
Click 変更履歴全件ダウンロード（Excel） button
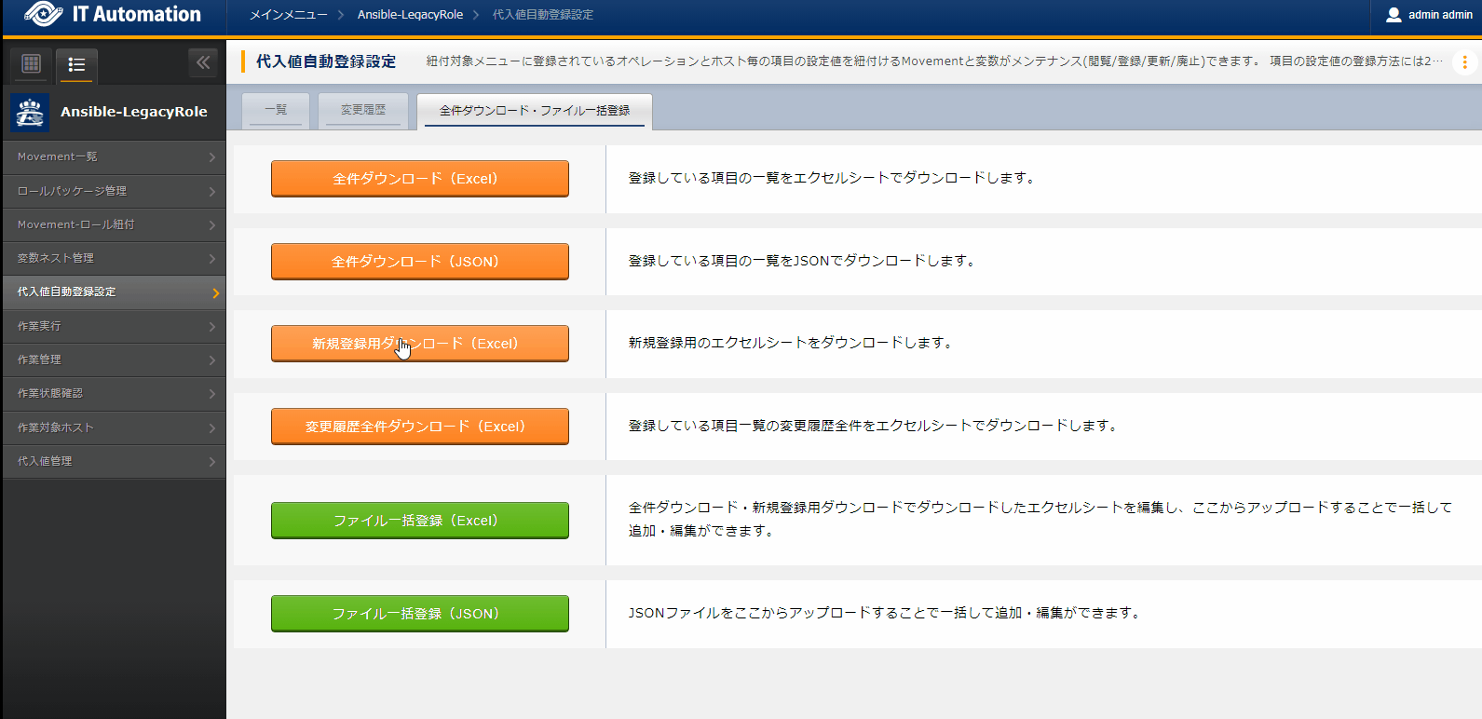click(419, 427)
